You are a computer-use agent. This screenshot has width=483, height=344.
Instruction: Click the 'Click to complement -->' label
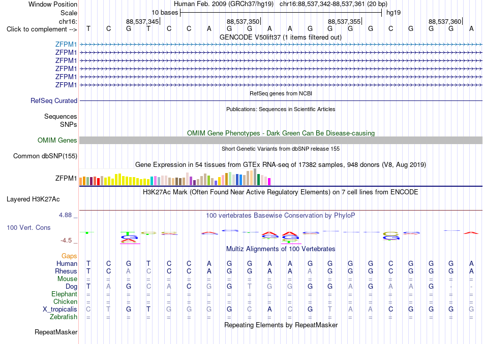click(x=42, y=29)
